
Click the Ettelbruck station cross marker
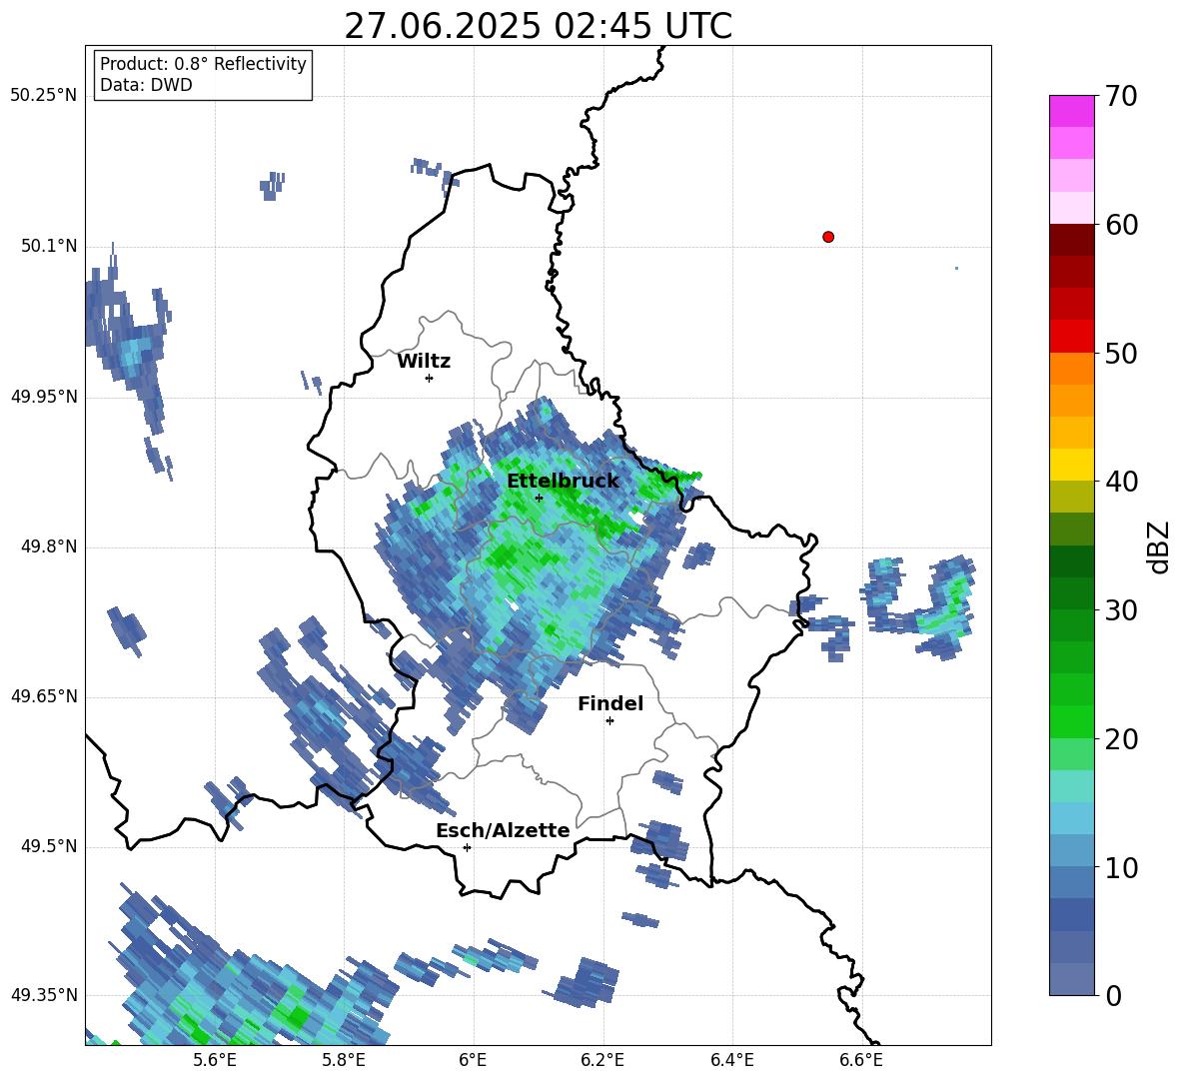pyautogui.click(x=539, y=498)
